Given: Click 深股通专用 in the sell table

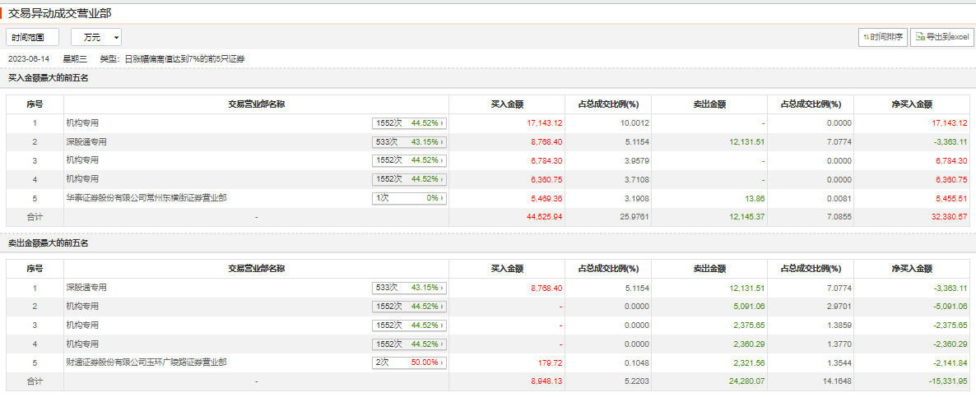Looking at the screenshot, I should click(86, 288).
